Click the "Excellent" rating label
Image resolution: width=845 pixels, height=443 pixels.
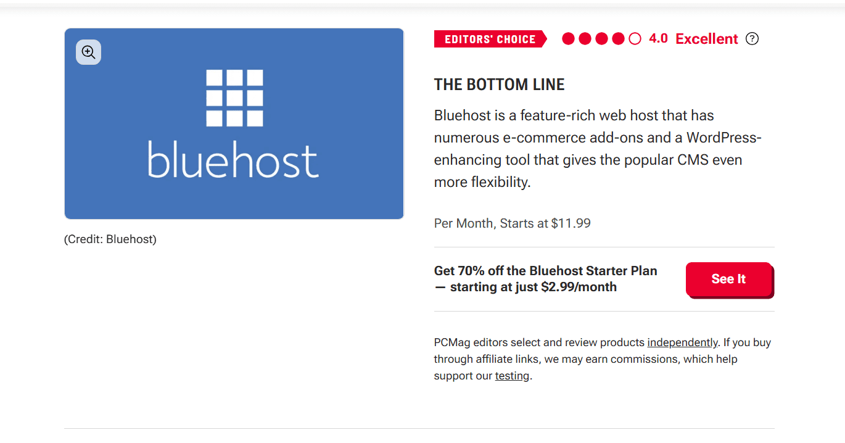coord(707,39)
